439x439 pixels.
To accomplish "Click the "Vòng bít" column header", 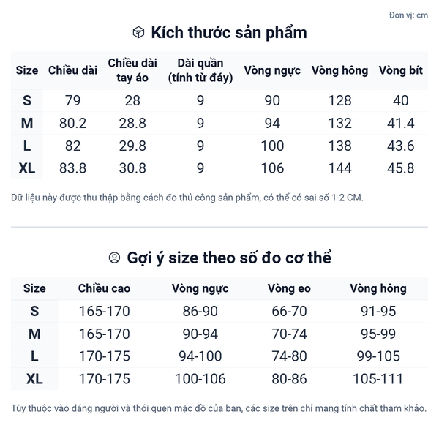I will (400, 70).
